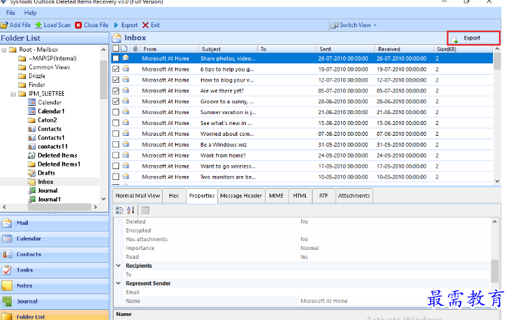Select the Journal folder in the tree
The width and height of the screenshot is (510, 320).
48,190
